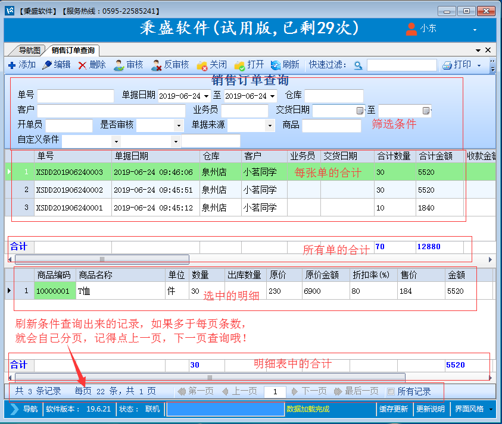Click the 折扣率(%) column header
The width and height of the screenshot is (502, 424).
coord(373,275)
